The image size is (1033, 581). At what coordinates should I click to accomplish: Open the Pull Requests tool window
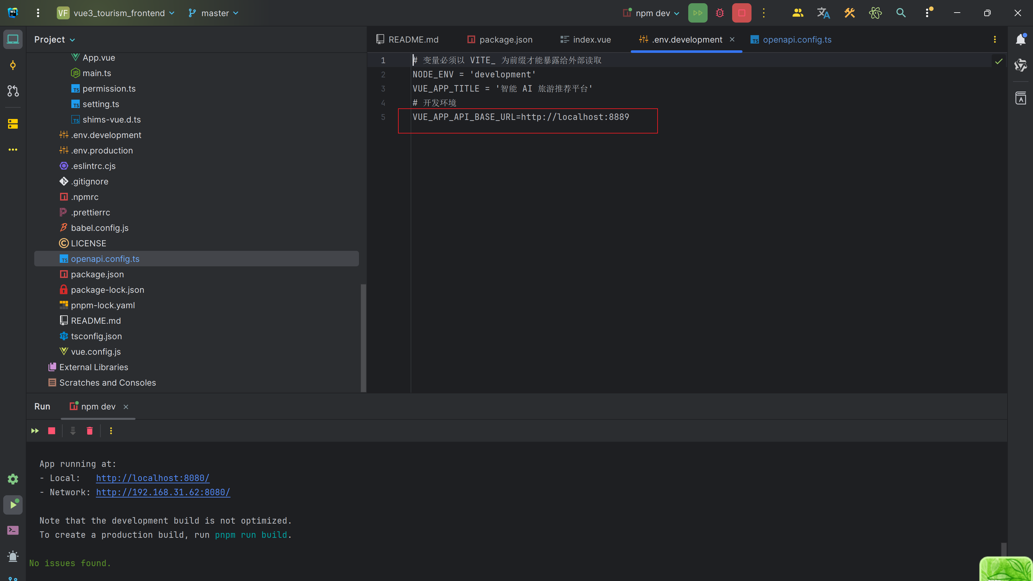tap(13, 91)
